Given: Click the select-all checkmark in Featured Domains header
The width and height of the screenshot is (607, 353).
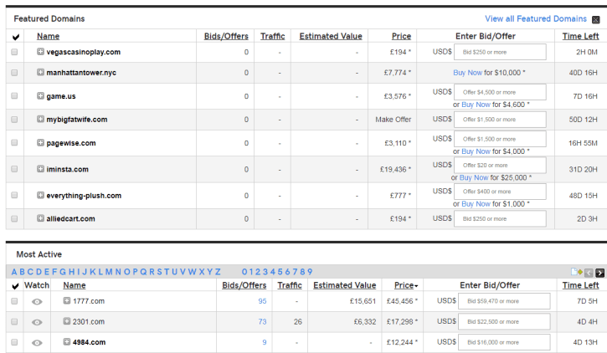Looking at the screenshot, I should 14,37.
